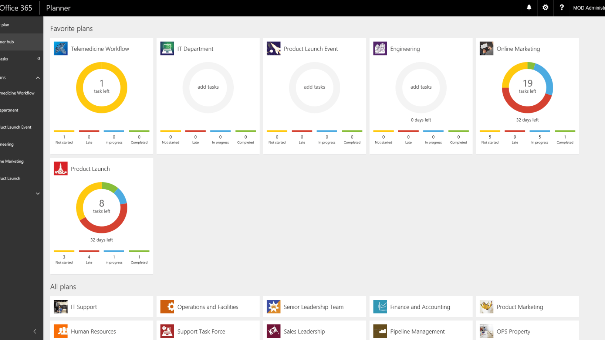Click the IT Department plan icon

(167, 48)
